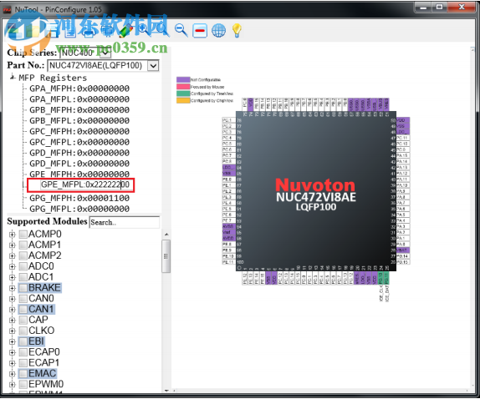The width and height of the screenshot is (480, 399).
Task: Collapse the MFP Registers tree node
Action: click(x=13, y=78)
